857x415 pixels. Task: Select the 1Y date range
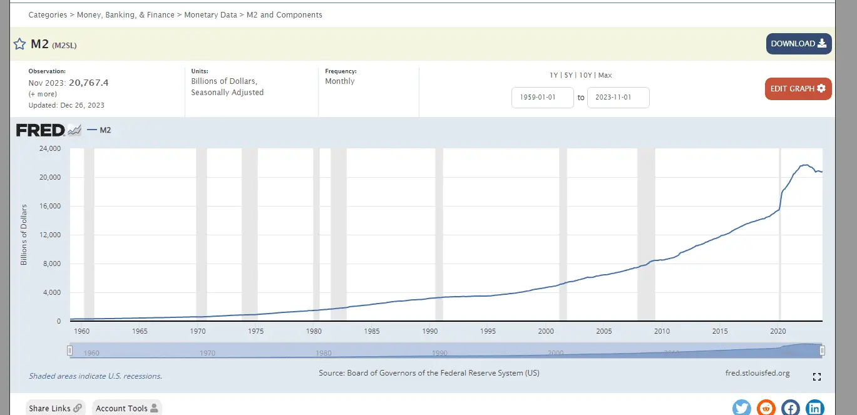click(553, 75)
